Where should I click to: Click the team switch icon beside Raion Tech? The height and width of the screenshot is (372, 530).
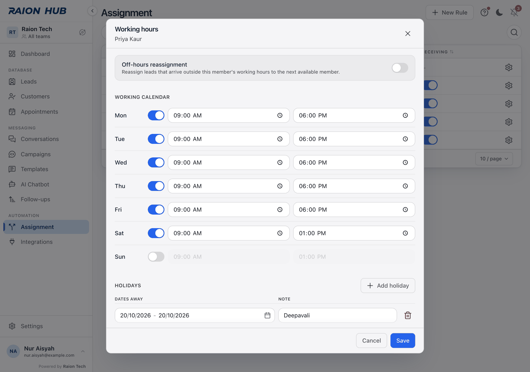[x=82, y=32]
